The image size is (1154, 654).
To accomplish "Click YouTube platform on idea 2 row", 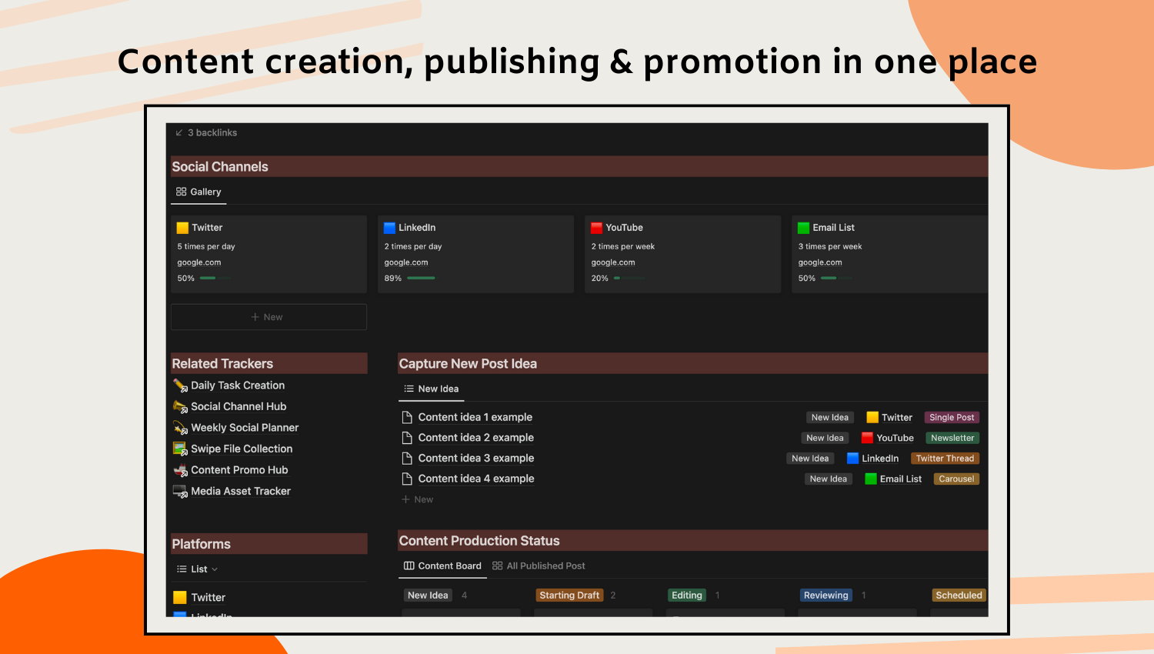I will point(888,438).
